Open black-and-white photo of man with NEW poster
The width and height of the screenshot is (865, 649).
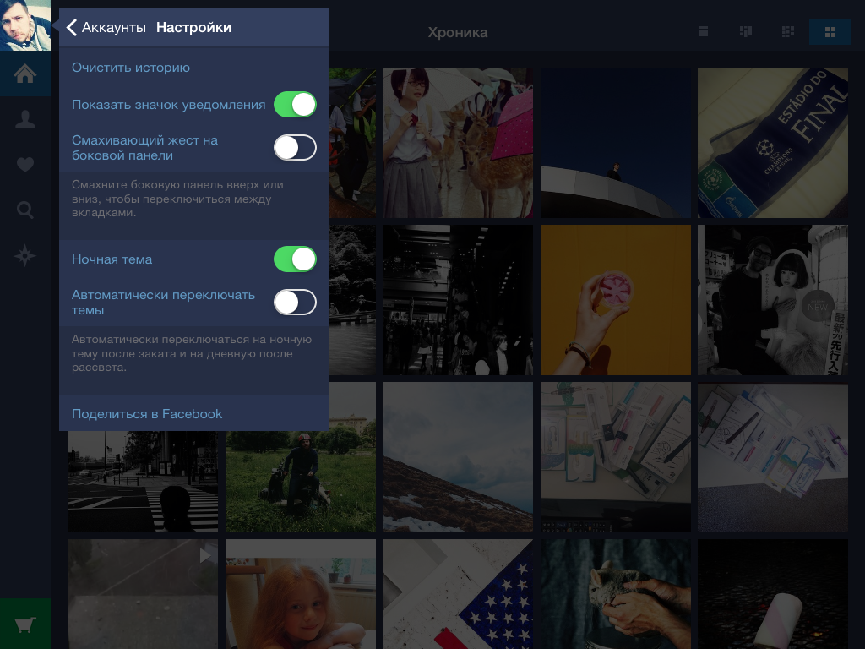[x=773, y=300]
